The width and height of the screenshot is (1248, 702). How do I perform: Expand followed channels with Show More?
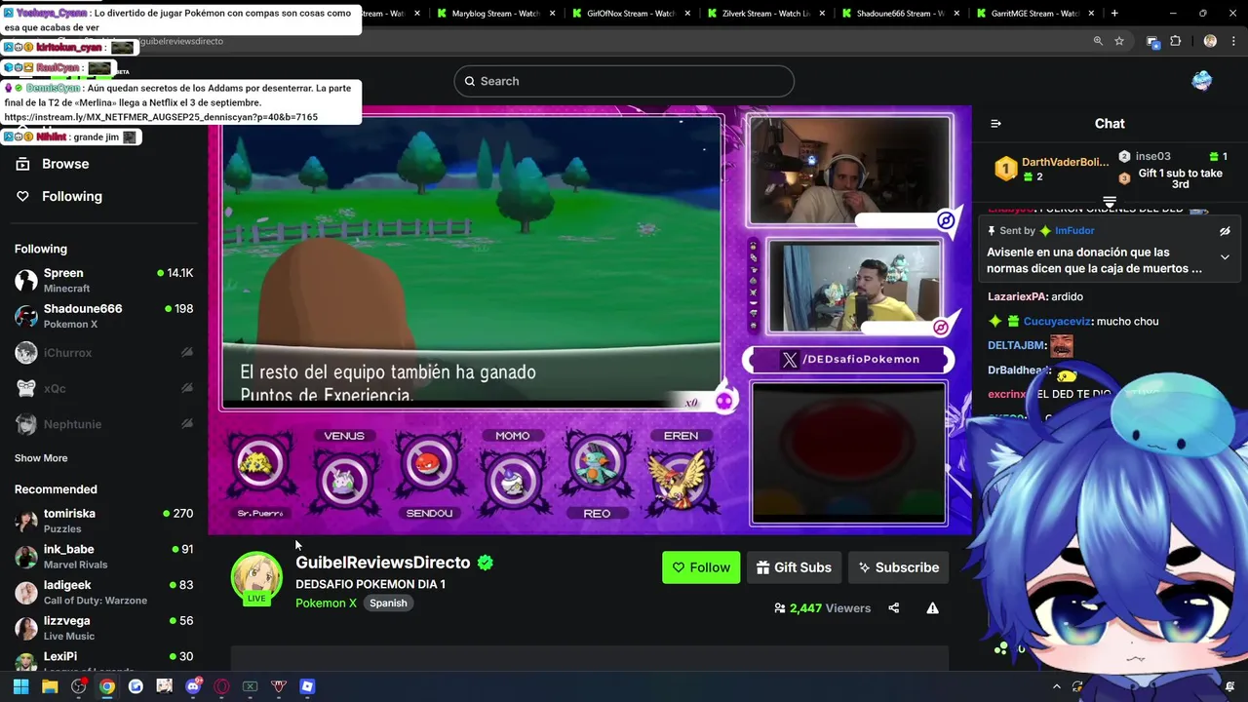(41, 458)
